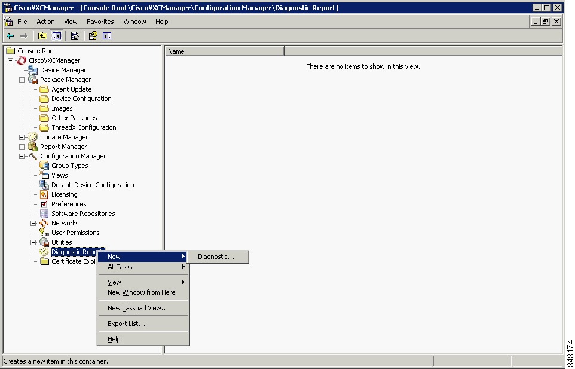This screenshot has height=369, width=575.
Task: Choose Help in the context menu
Action: [x=143, y=339]
